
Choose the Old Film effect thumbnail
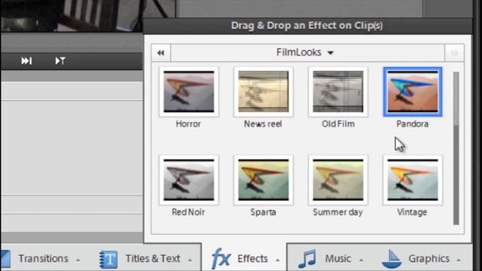[x=338, y=92]
